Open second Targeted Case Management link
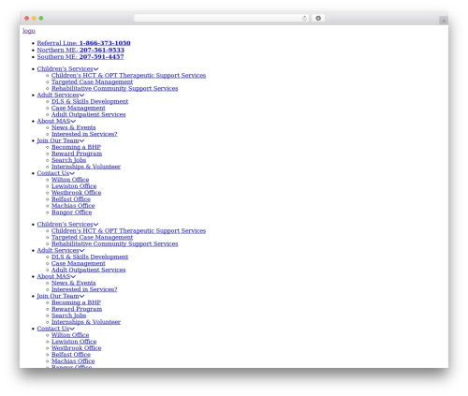 pyautogui.click(x=92, y=237)
